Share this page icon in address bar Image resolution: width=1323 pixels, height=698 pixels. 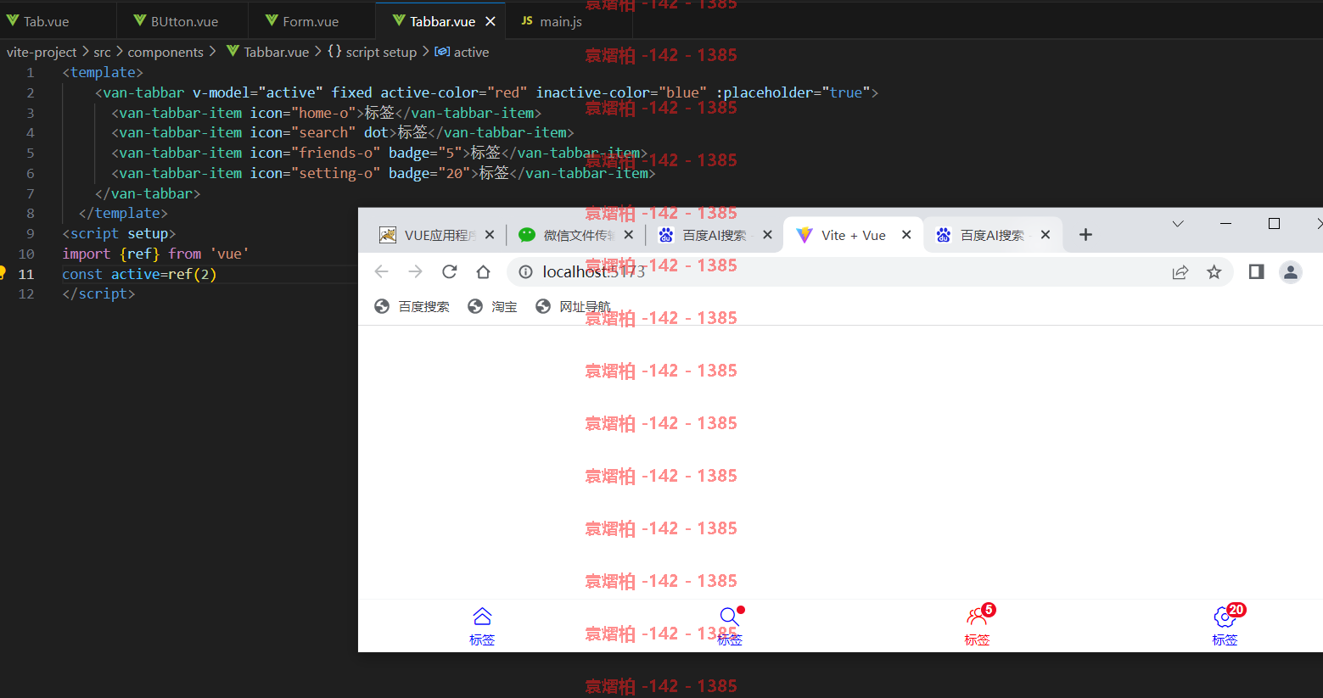[1180, 271]
